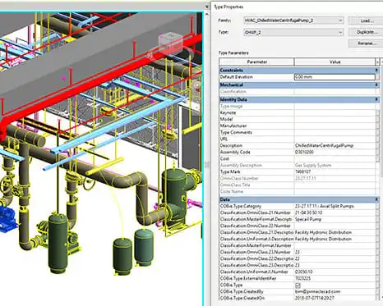Click the Classification.MasterFormat.Number label
383x306 pixels.
click(x=256, y=245)
